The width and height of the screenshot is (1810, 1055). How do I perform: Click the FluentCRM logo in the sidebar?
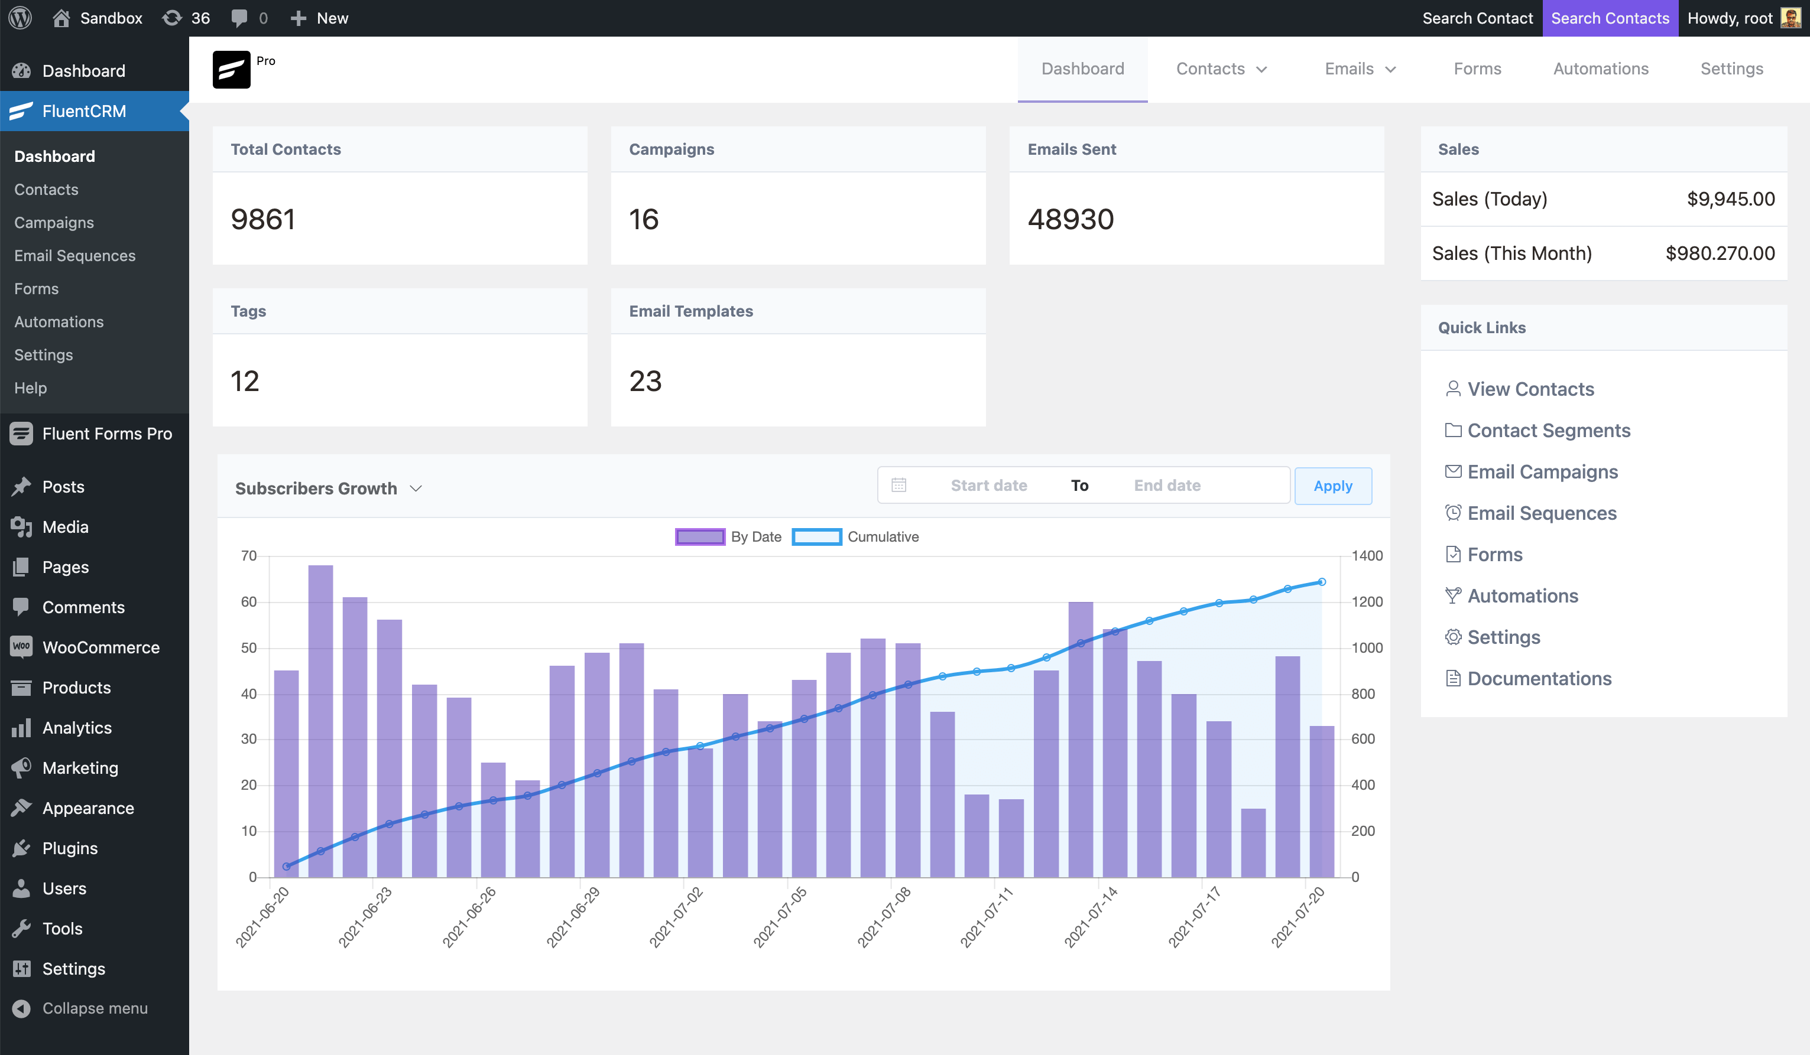[20, 111]
